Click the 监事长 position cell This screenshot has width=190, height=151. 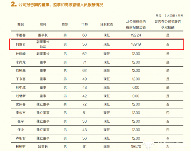tap(43, 147)
